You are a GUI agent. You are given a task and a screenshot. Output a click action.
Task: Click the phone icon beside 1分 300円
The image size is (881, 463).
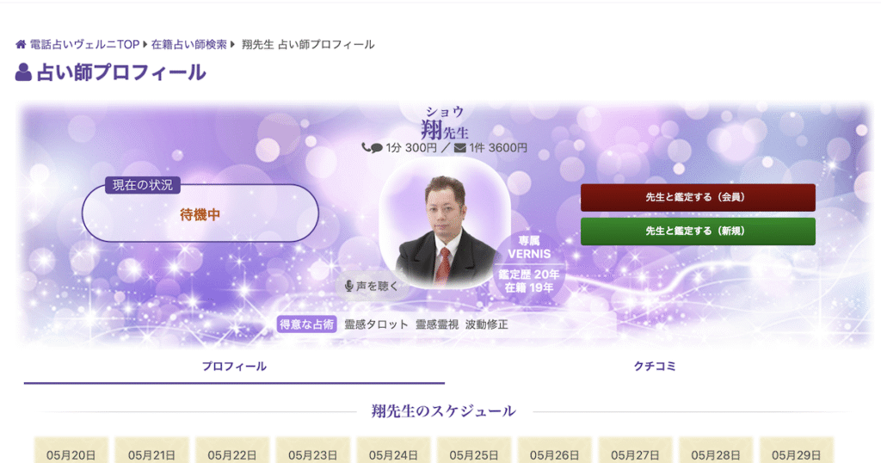[x=366, y=147]
